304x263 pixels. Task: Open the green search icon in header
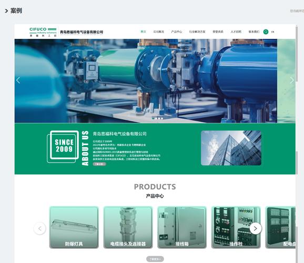(x=266, y=32)
